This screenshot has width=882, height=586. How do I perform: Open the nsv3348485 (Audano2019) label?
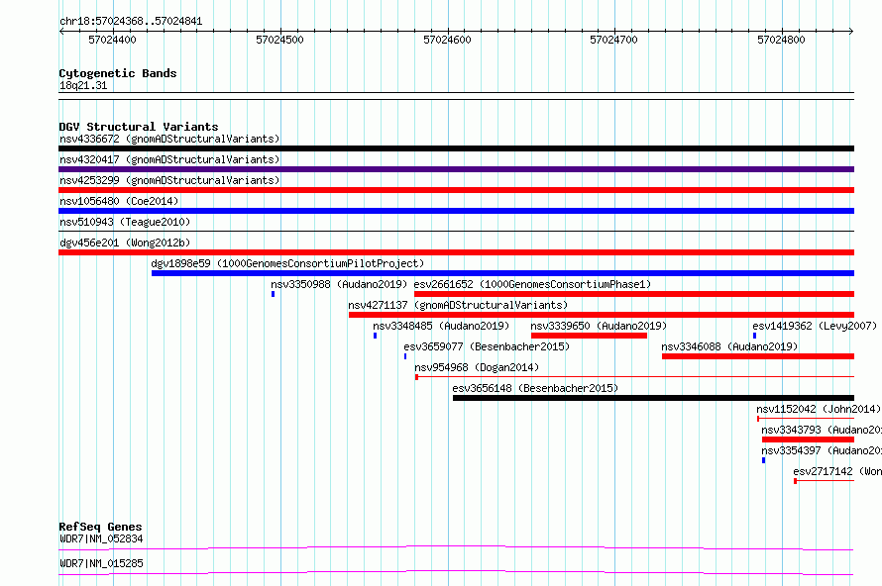click(440, 326)
